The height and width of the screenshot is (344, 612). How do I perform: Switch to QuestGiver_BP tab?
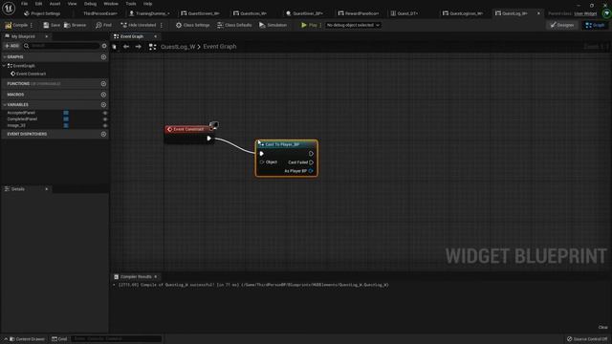click(304, 13)
